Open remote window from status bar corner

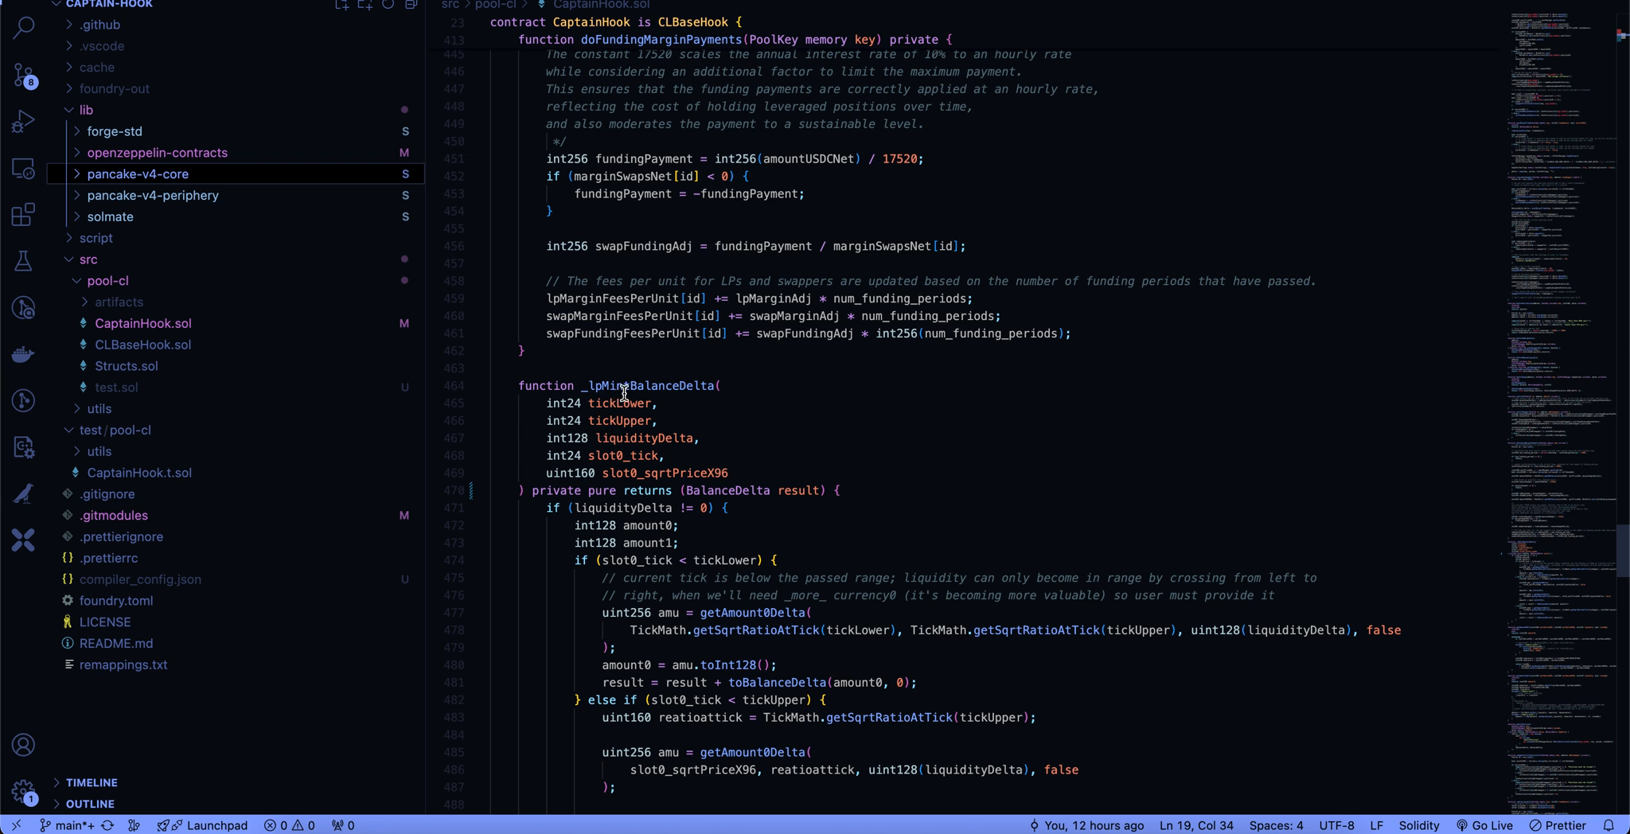(16, 825)
